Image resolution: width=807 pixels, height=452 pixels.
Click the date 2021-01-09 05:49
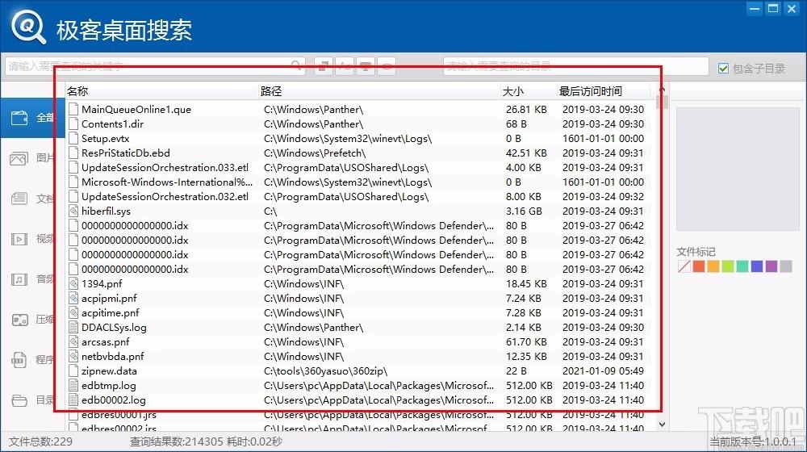pos(603,371)
